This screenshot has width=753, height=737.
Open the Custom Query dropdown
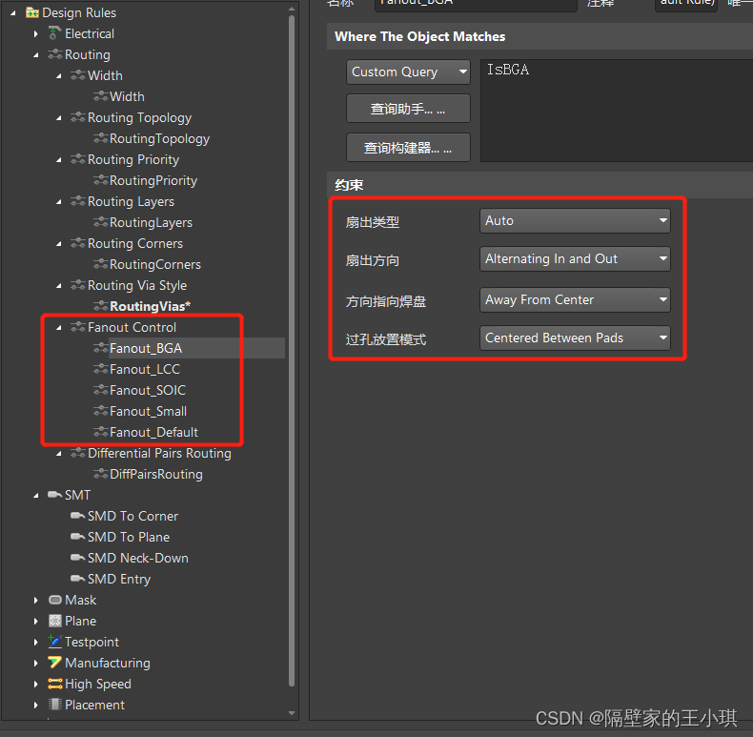tap(408, 72)
